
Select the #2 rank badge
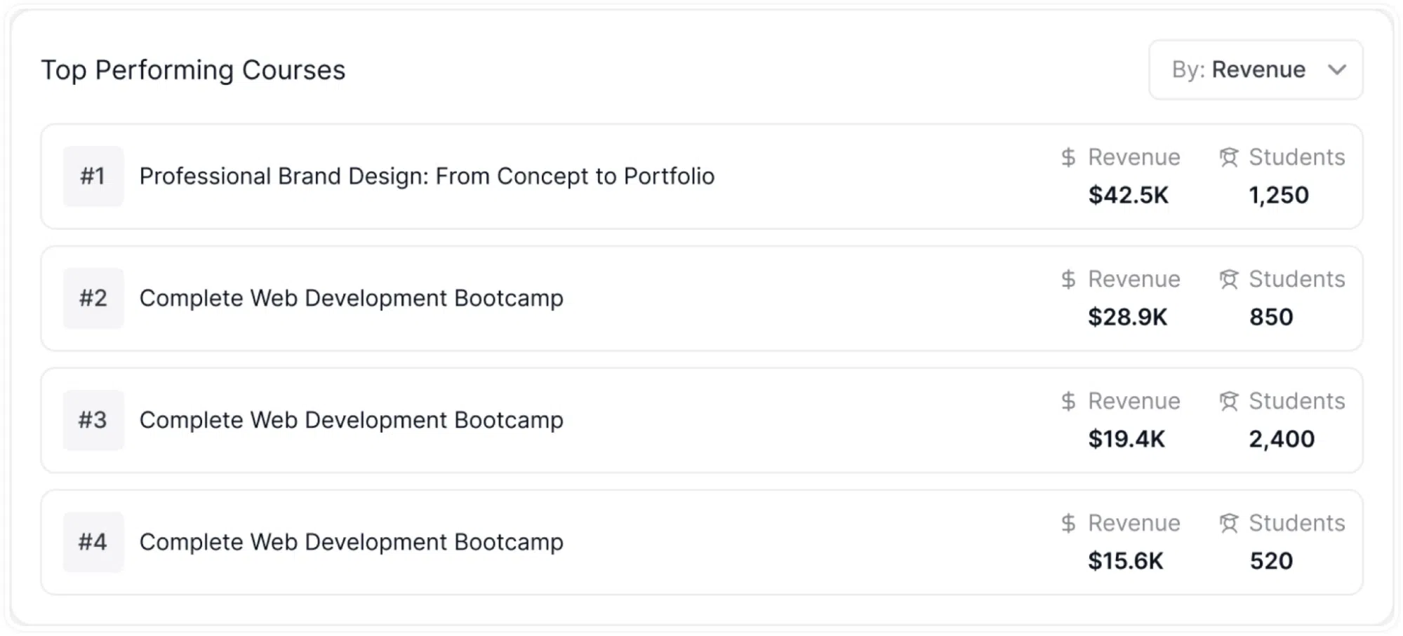(x=93, y=298)
